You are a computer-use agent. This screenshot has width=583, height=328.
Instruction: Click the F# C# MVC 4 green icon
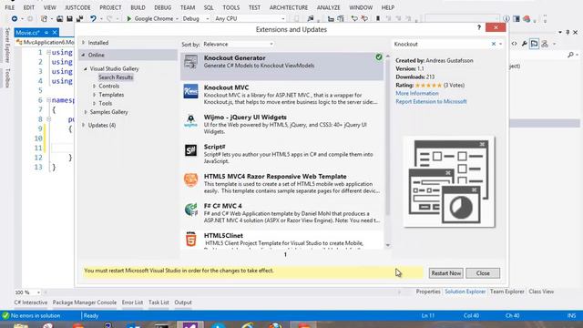(x=190, y=210)
